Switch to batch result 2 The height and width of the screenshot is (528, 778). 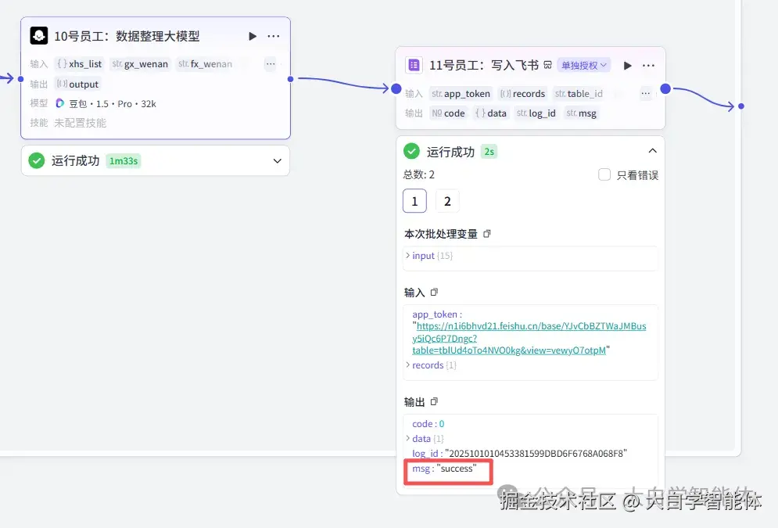(446, 201)
